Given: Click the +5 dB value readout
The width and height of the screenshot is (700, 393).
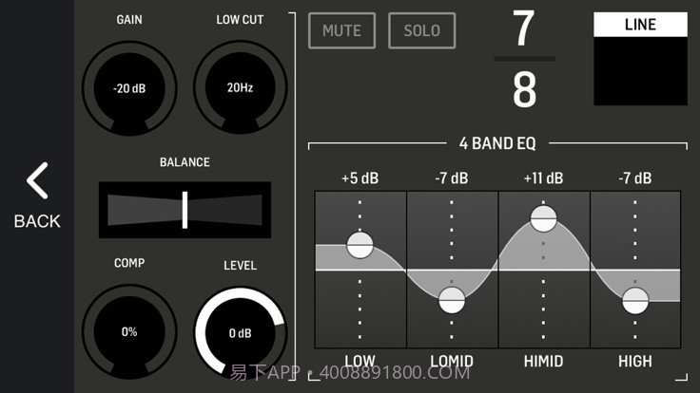Looking at the screenshot, I should (360, 178).
